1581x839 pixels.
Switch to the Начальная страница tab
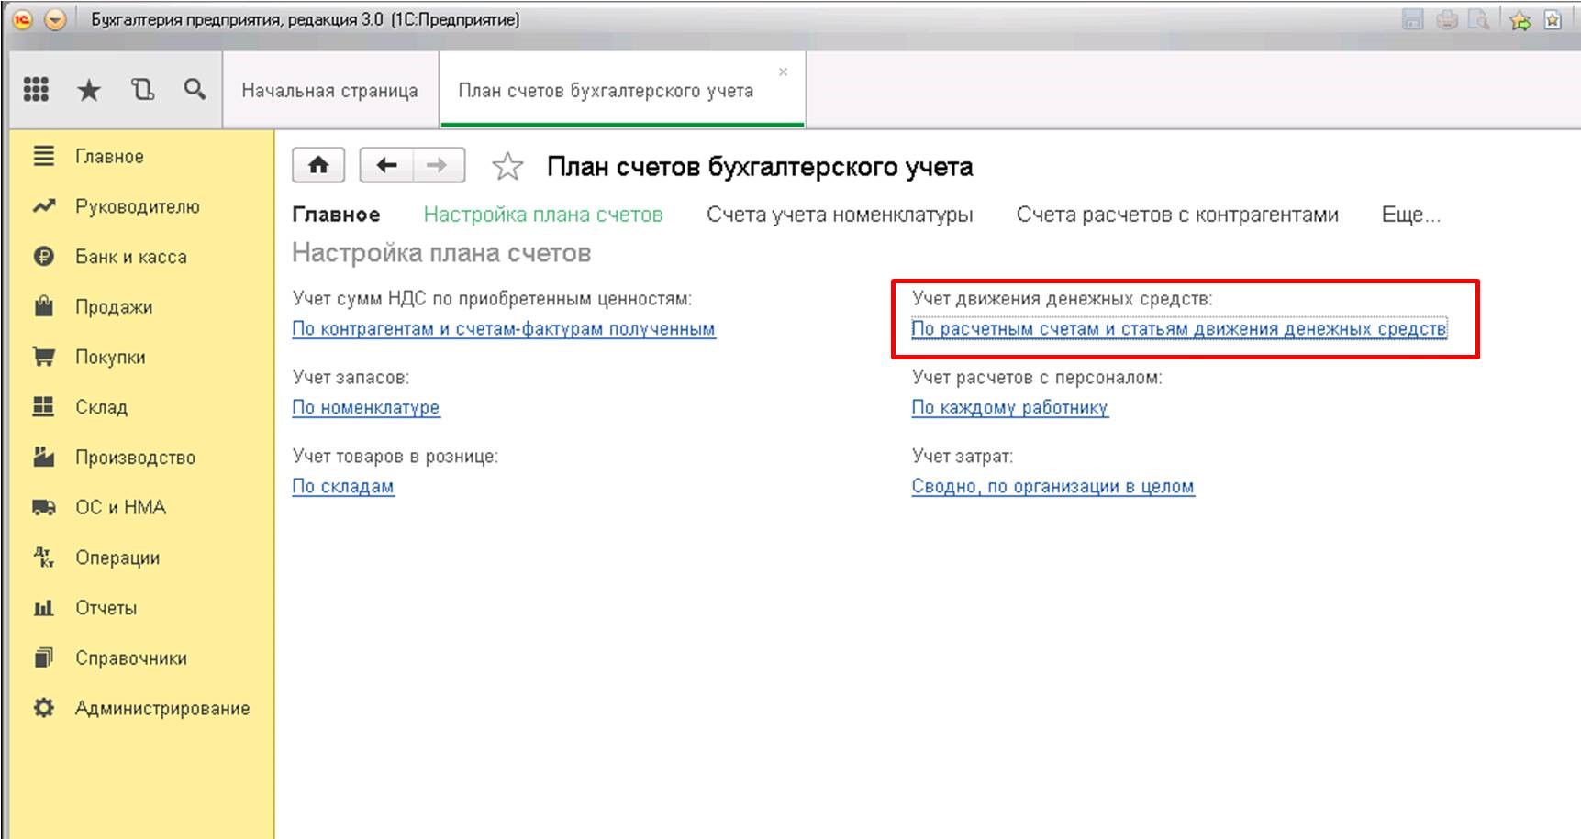pos(329,91)
